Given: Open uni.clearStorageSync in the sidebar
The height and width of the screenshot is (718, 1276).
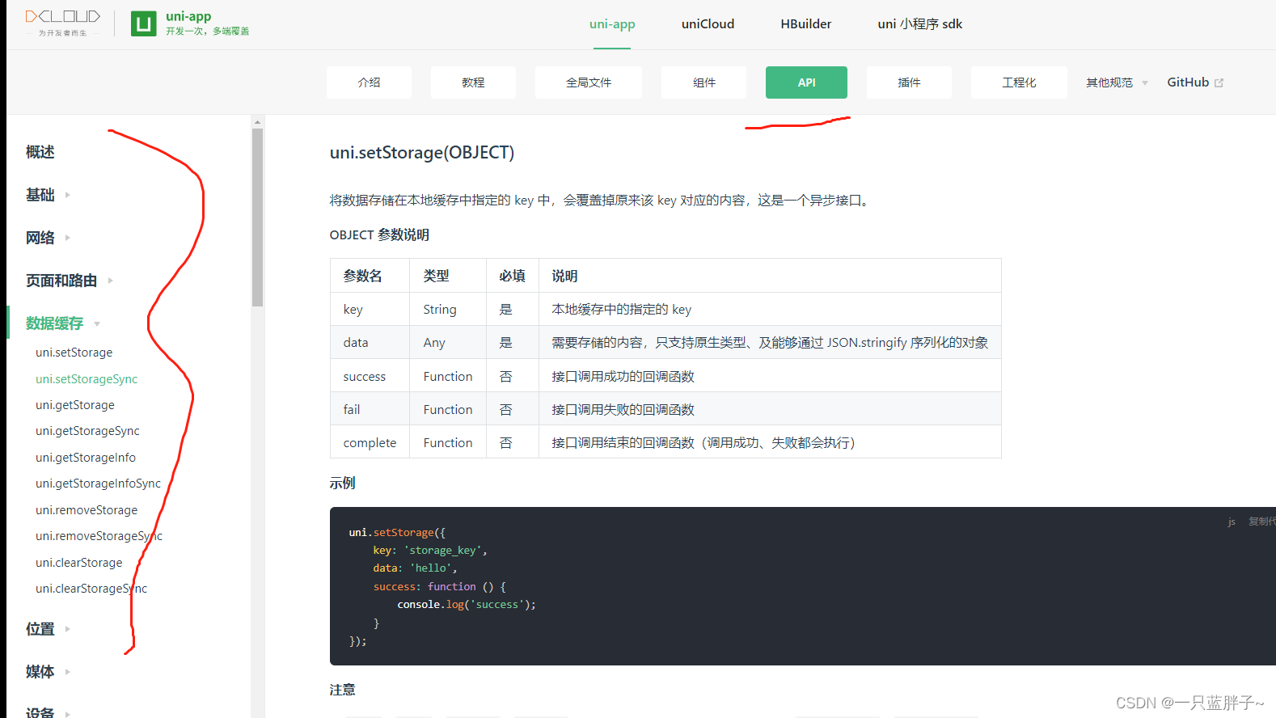Looking at the screenshot, I should pos(91,589).
